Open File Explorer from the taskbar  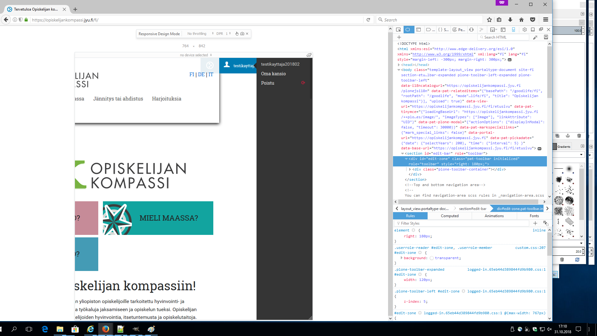(x=60, y=329)
